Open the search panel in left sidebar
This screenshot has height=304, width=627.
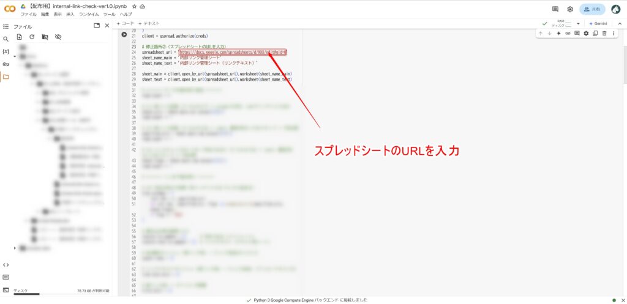click(x=6, y=39)
